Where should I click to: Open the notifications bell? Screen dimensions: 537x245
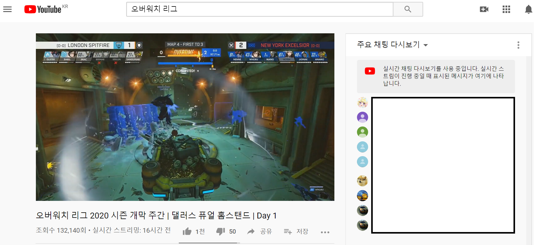click(529, 10)
